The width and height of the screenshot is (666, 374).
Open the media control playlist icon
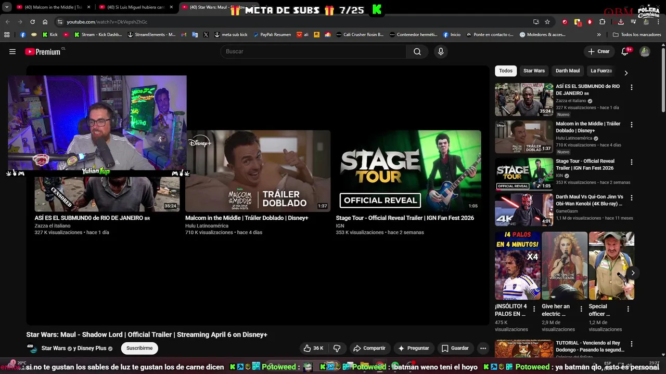[633, 22]
